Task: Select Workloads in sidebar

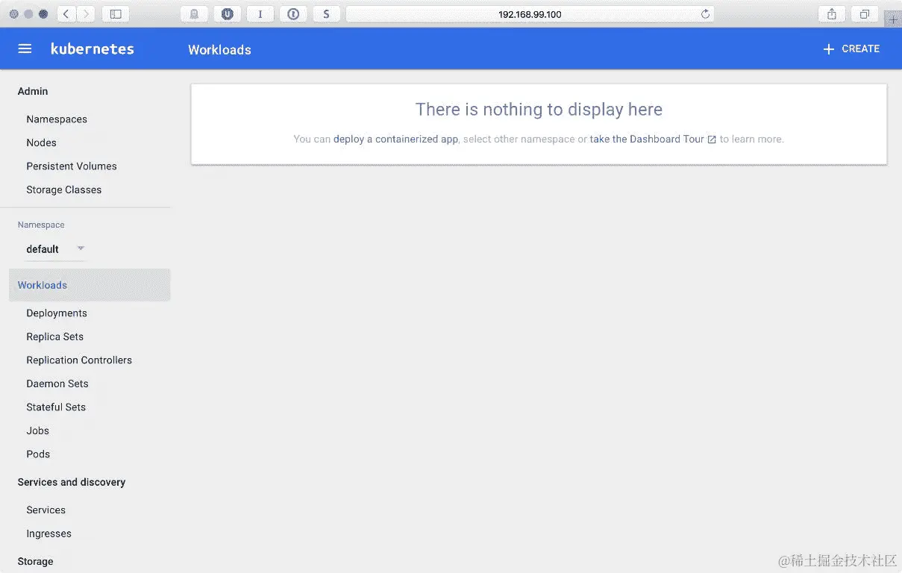Action: click(90, 285)
